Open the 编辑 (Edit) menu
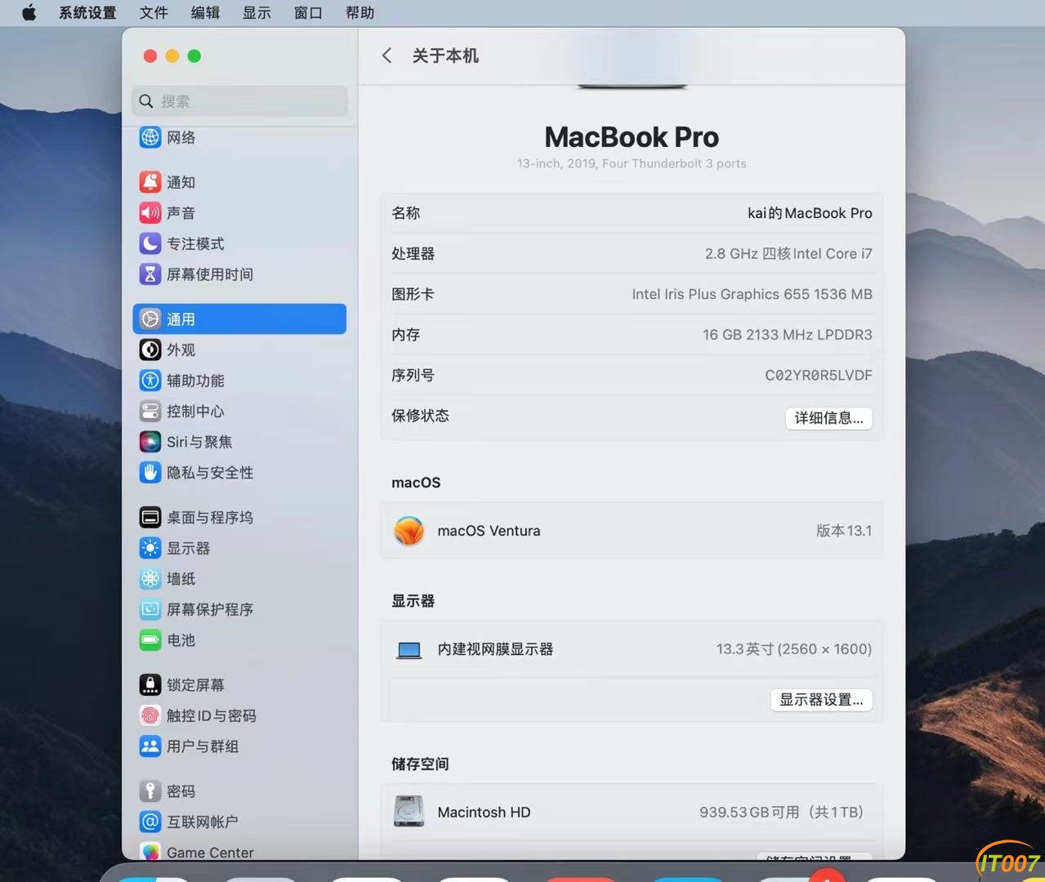The image size is (1045, 882). point(205,13)
